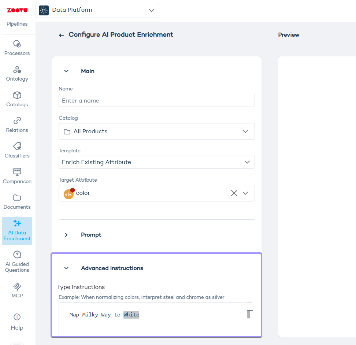Screen dimensions: 356x345
Task: Click the Template label
Action: point(70,151)
